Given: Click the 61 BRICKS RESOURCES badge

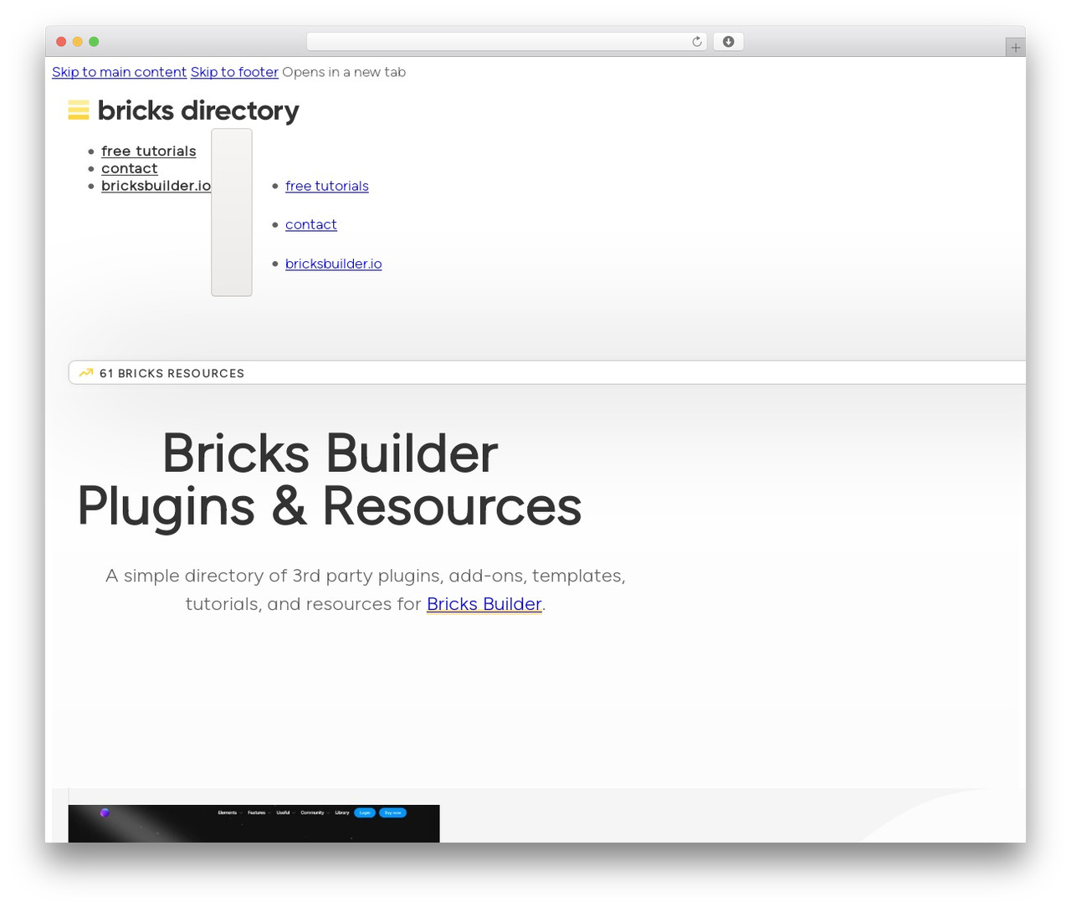Looking at the screenshot, I should (547, 373).
